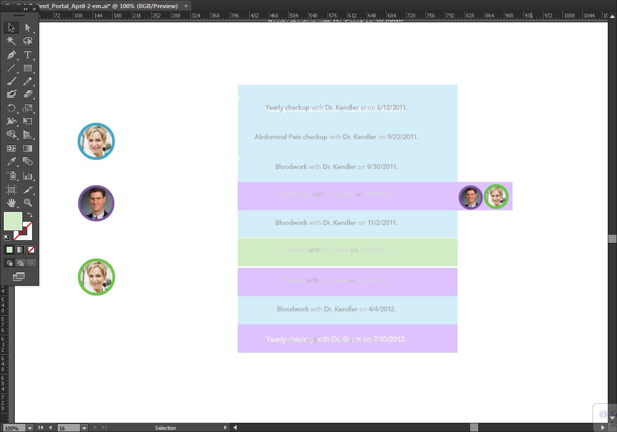This screenshot has width=617, height=432.
Task: Choose the Zoom magnifier tool
Action: 28,203
